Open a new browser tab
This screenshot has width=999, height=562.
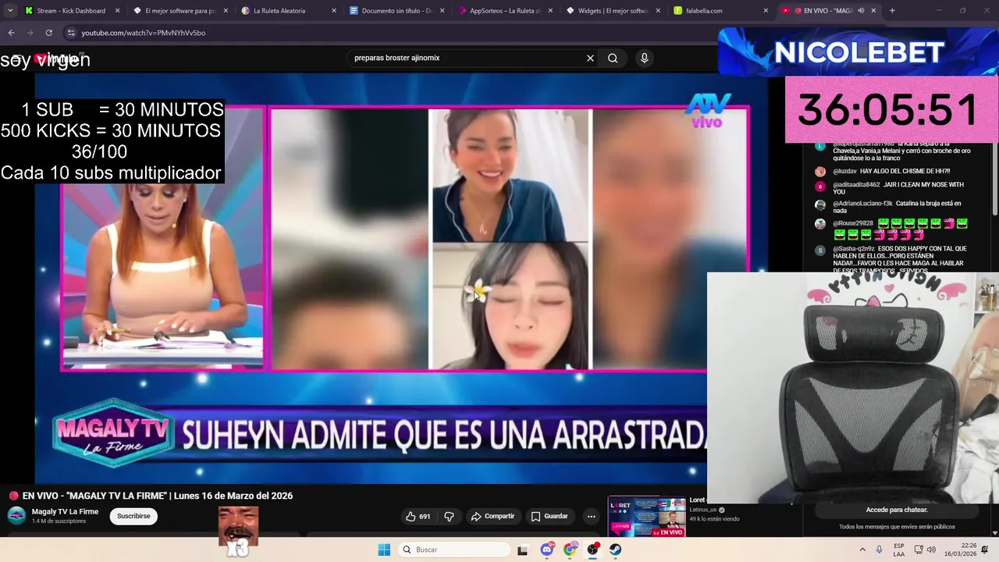[892, 11]
